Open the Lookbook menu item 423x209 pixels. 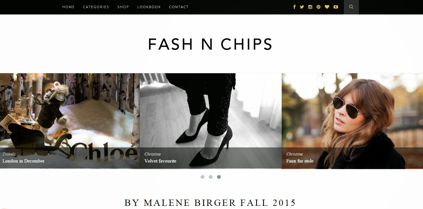(x=149, y=7)
